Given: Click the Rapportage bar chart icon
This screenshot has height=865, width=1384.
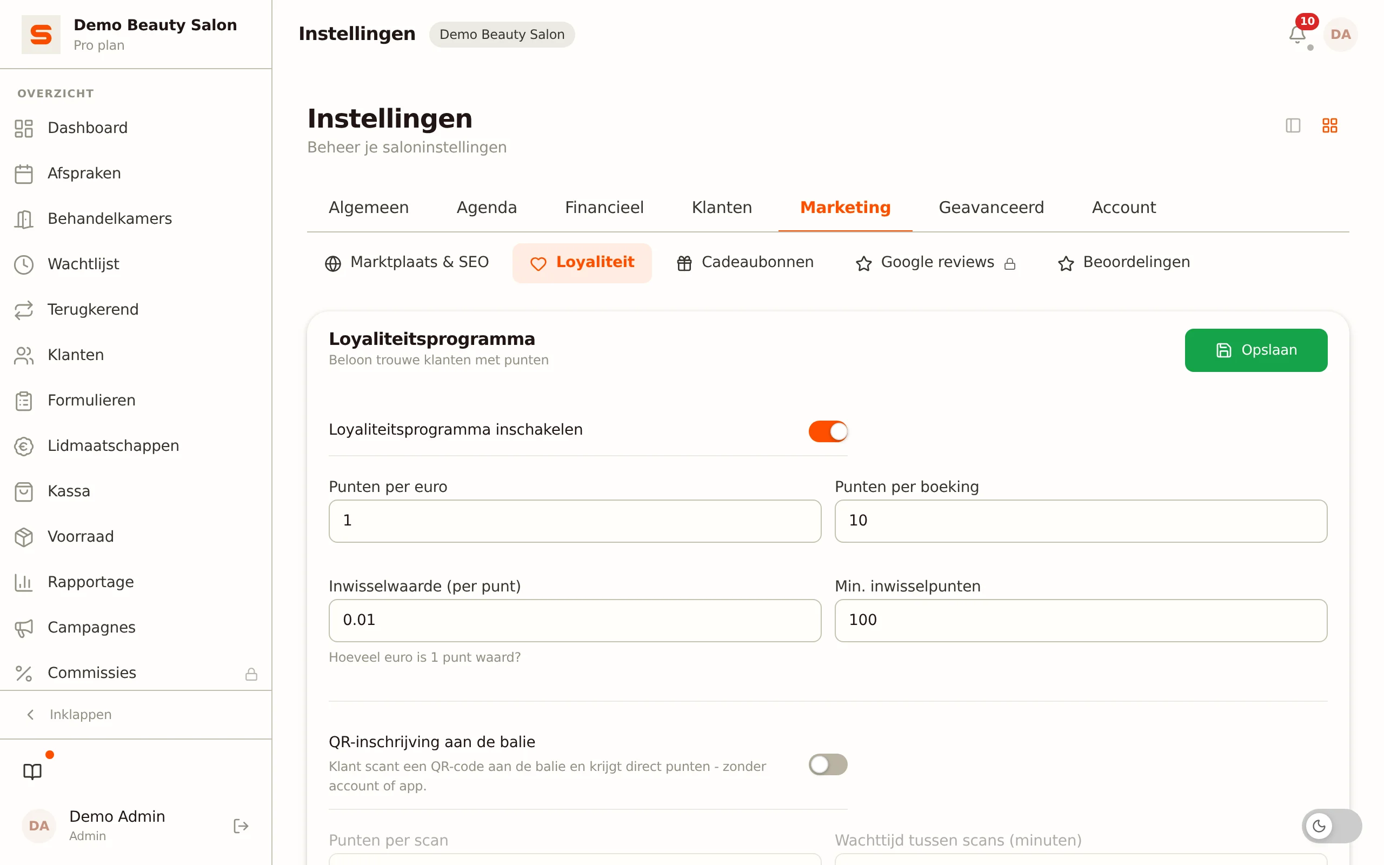Looking at the screenshot, I should pyautogui.click(x=23, y=582).
